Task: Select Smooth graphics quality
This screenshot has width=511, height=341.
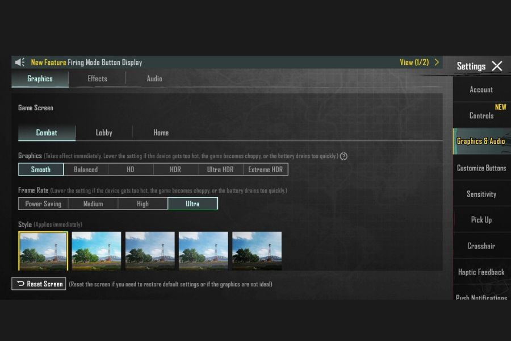Action: tap(41, 169)
